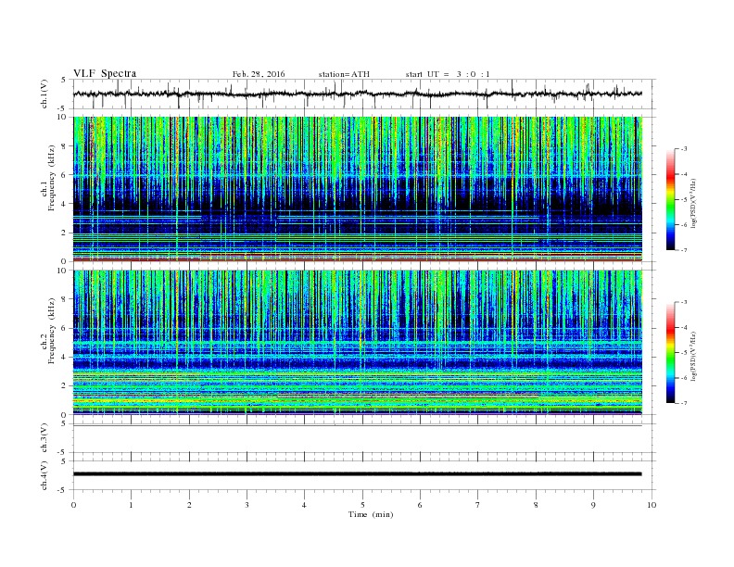Click the VLF Spectra title text
The height and width of the screenshot is (567, 734).
(x=105, y=73)
